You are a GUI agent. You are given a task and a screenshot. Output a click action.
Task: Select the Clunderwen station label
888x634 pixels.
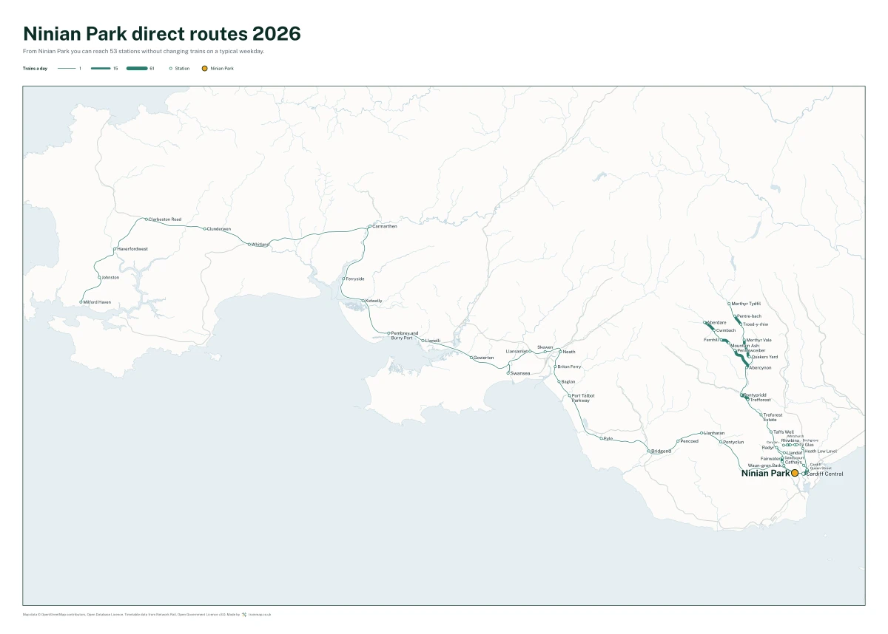[x=219, y=229]
